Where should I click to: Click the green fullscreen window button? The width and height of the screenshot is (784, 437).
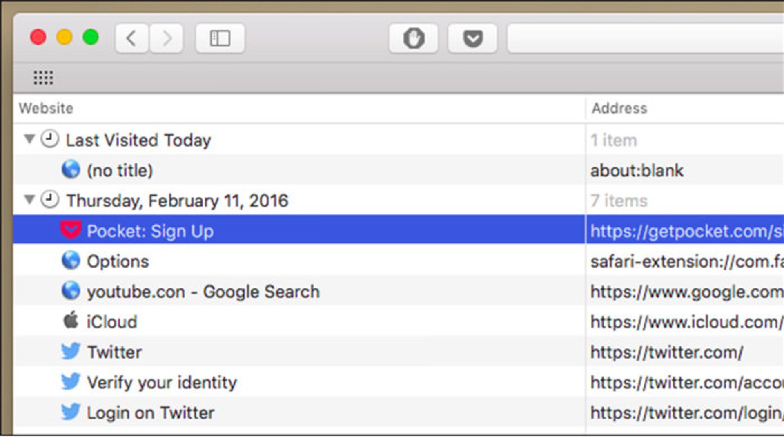click(x=91, y=37)
